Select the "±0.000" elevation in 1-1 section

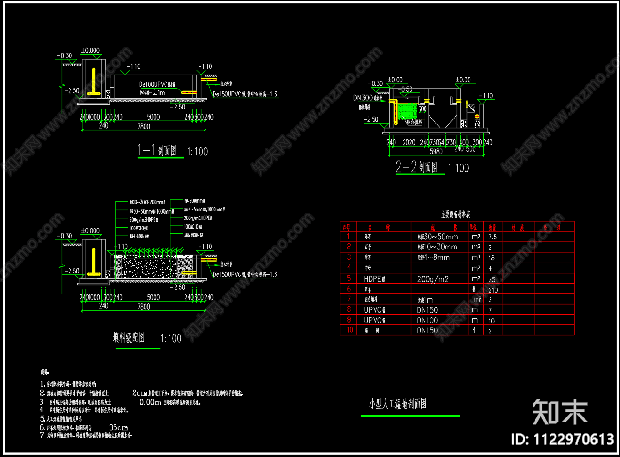tap(90, 50)
